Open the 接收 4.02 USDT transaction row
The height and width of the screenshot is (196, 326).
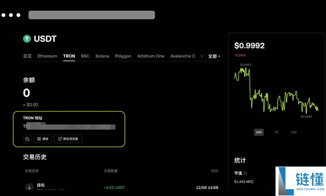coord(121,187)
